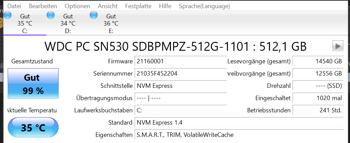The image size is (350, 143).
Task: Switch to the E: drive tab
Action: pos(111,23)
